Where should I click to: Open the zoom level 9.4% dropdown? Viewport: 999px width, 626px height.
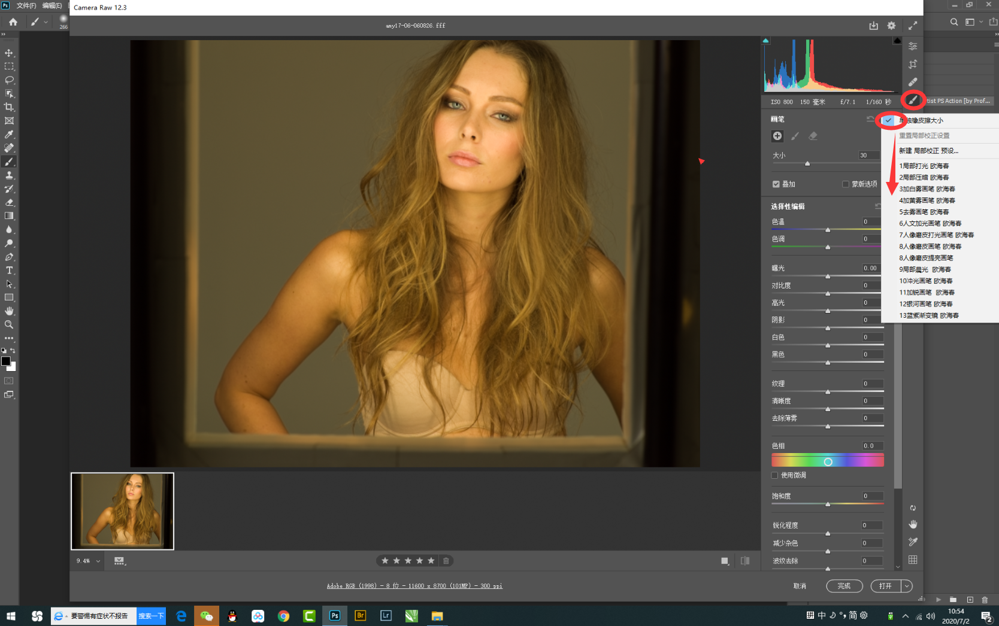coord(98,561)
